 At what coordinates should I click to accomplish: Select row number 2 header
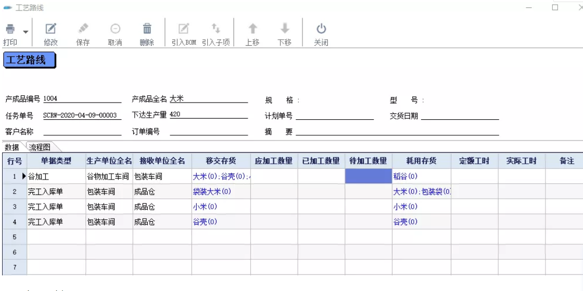(15, 192)
